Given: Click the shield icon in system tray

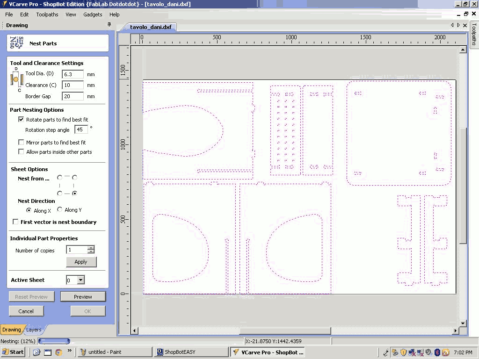Looking at the screenshot, I should (404, 352).
